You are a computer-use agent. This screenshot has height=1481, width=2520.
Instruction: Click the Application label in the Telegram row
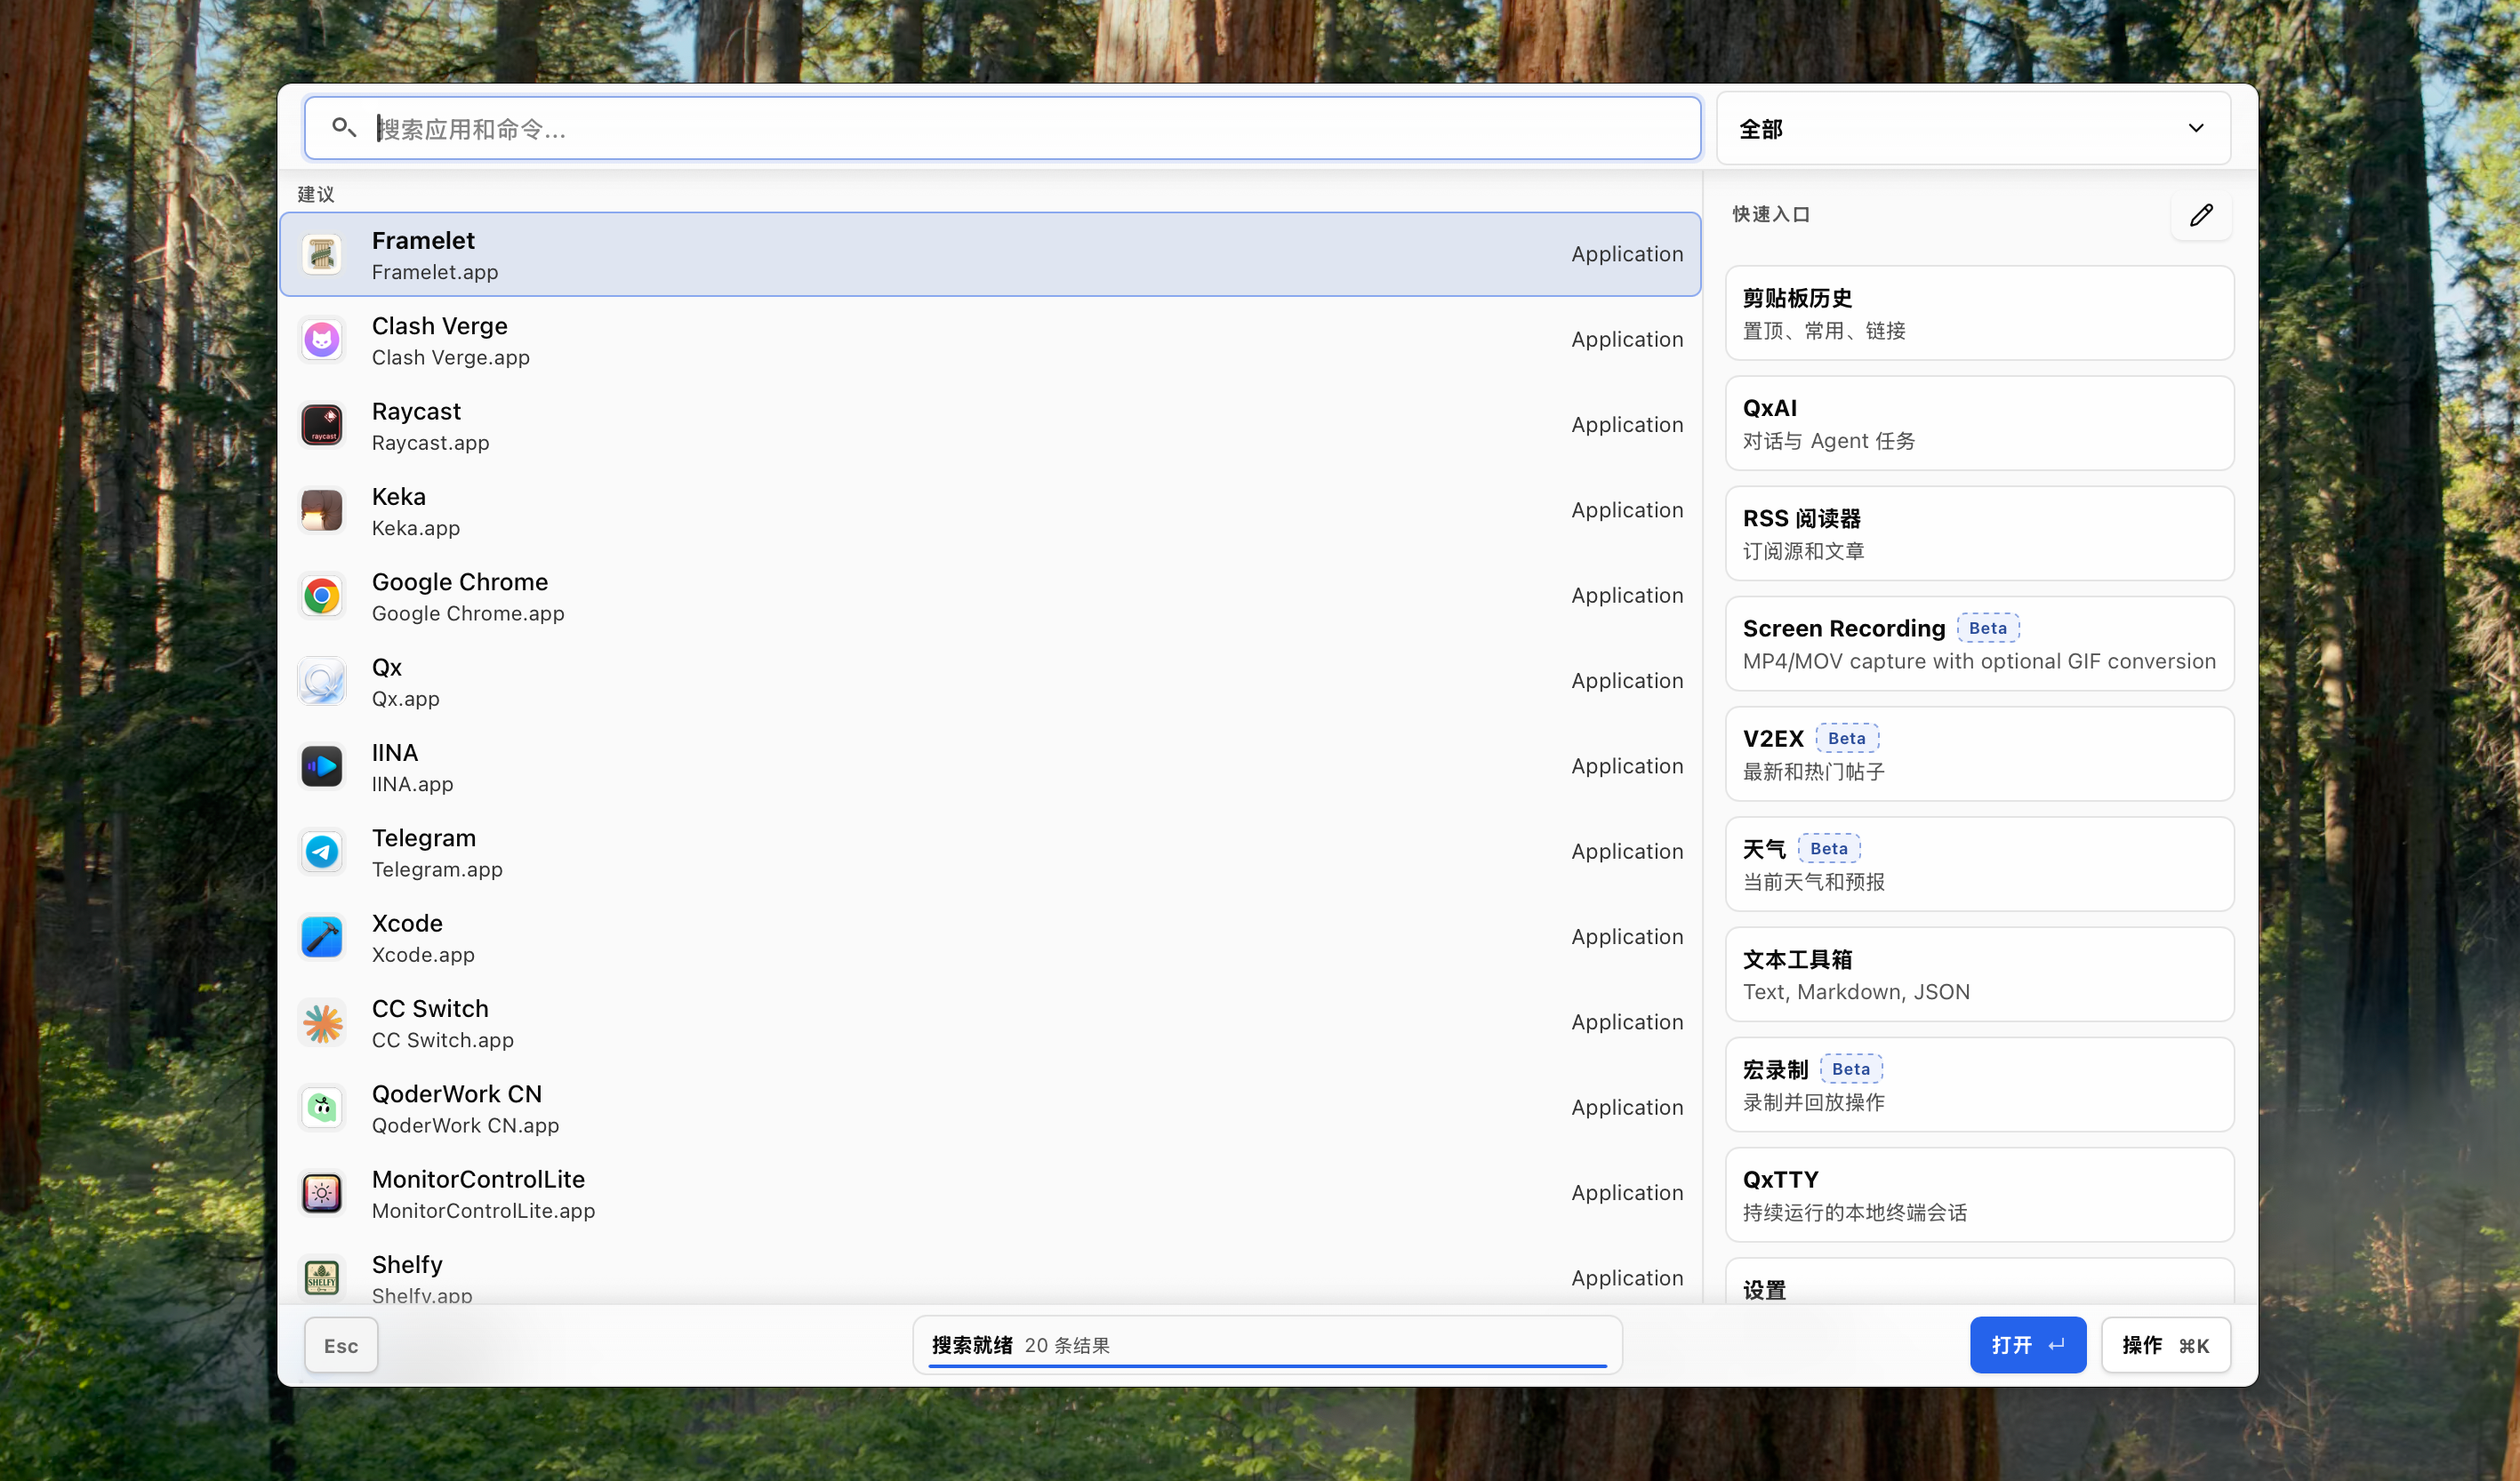[x=1627, y=852]
